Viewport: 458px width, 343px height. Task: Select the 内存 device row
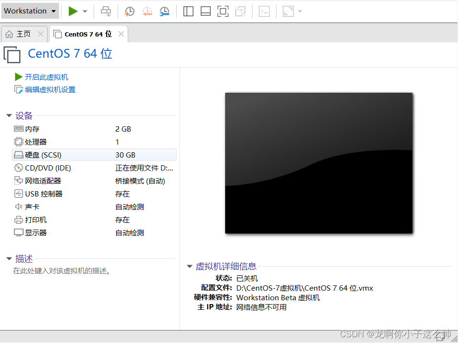[94, 129]
